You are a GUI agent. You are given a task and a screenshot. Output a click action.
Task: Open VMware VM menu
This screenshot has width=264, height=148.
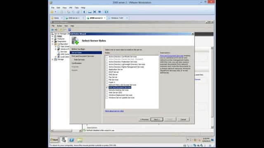(71, 8)
